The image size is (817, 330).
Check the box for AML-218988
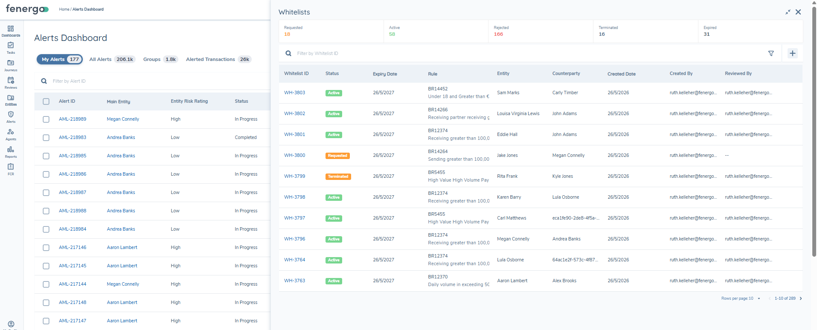[46, 211]
